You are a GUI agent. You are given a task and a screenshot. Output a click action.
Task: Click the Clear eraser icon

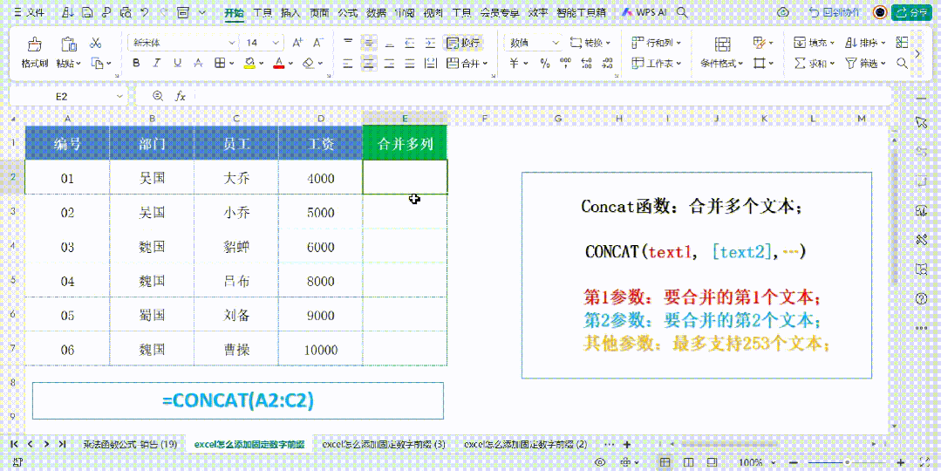click(309, 63)
